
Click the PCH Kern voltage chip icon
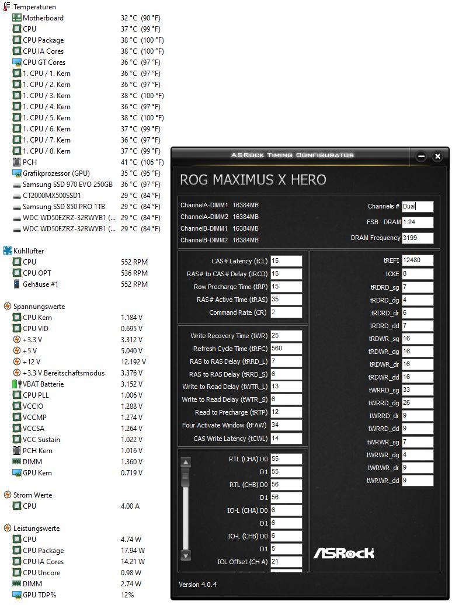tap(16, 450)
